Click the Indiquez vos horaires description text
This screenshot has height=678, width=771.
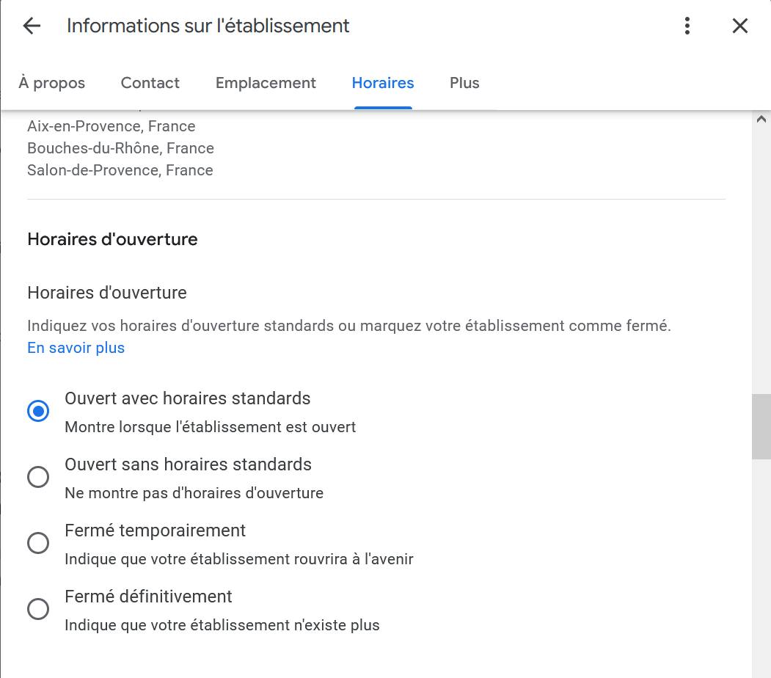(348, 326)
